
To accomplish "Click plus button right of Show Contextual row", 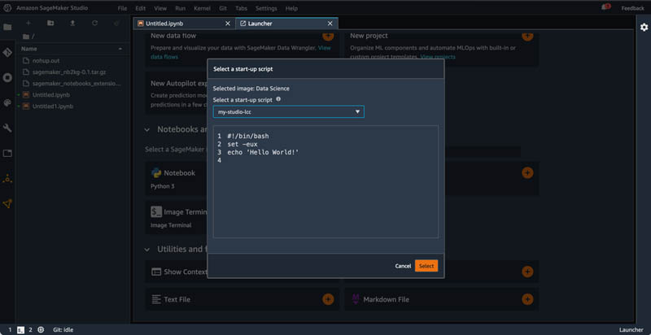I will (x=527, y=272).
